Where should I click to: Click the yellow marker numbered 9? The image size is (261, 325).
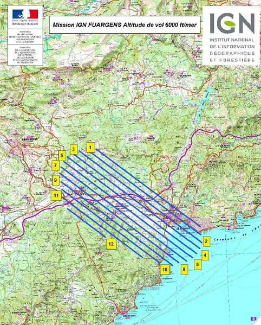[55, 180]
